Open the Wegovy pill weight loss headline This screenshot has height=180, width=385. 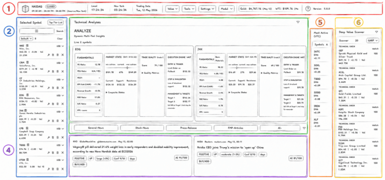(131, 149)
